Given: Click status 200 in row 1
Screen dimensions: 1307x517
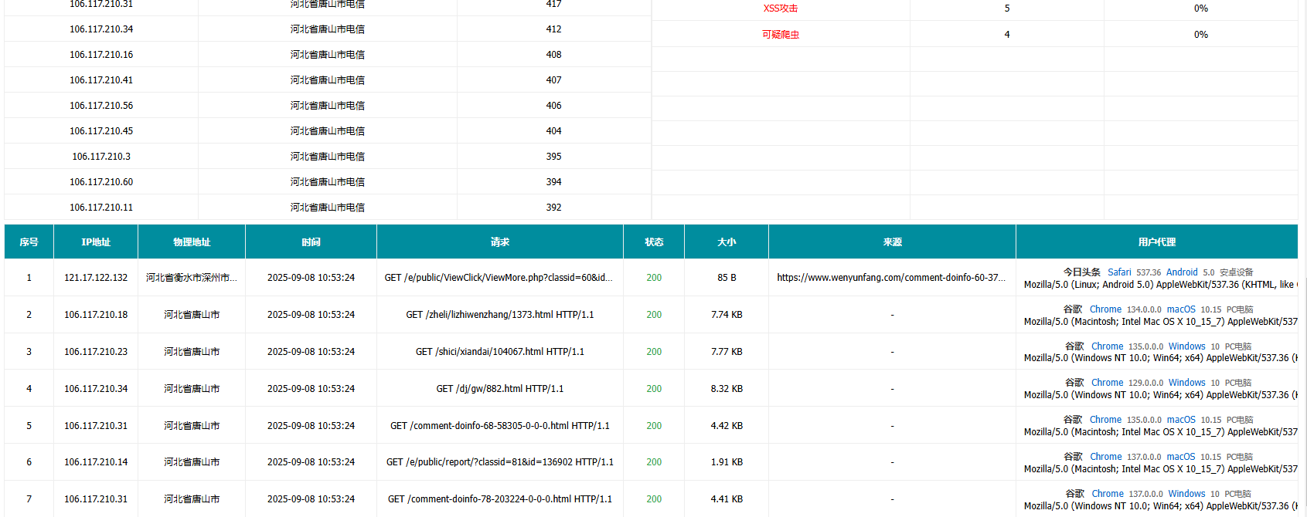Looking at the screenshot, I should click(x=654, y=278).
